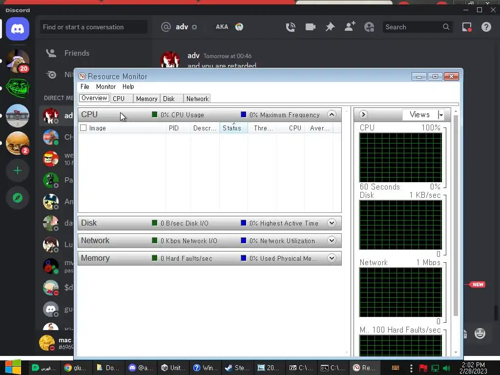Sort by Description column header
The width and height of the screenshot is (500, 375).
205,128
